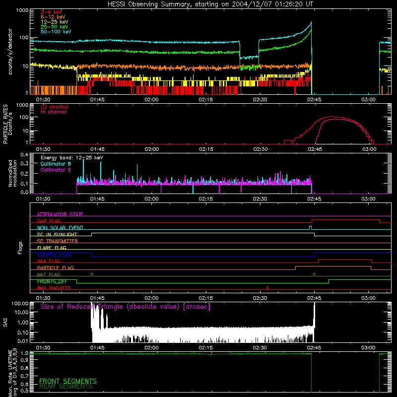The width and height of the screenshot is (397, 397).
Task: Click the 03:00 tick label under particle rates plot
Action: click(369, 149)
